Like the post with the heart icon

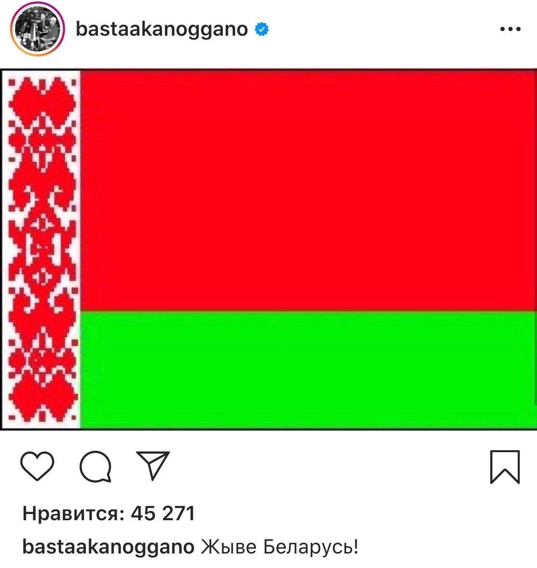[x=37, y=466]
